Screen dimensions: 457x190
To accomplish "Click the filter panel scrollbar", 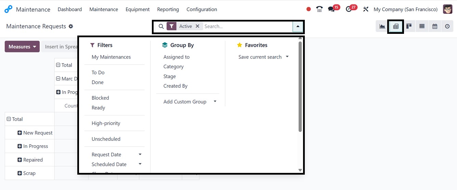I will coord(300,85).
